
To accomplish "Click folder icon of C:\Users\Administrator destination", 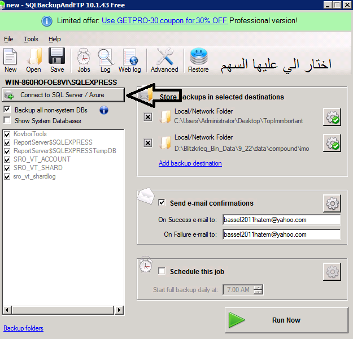I will pos(165,117).
